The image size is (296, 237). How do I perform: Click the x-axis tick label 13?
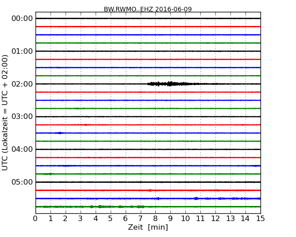pos(230,219)
